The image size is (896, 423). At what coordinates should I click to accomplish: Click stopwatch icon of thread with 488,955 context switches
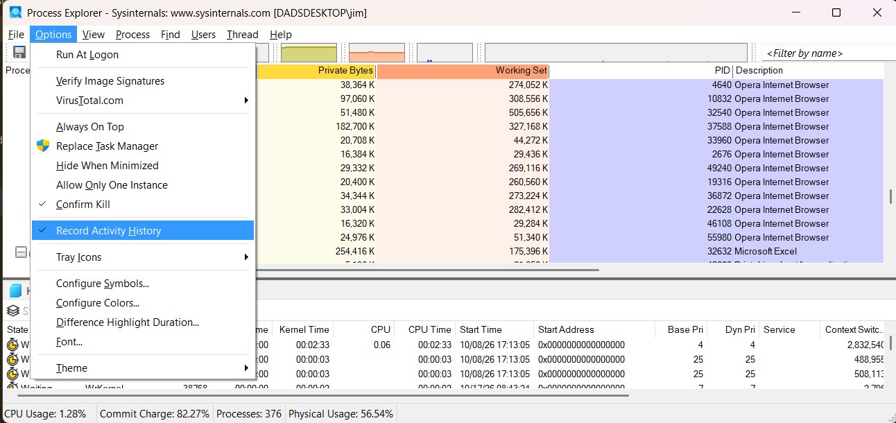[x=13, y=359]
